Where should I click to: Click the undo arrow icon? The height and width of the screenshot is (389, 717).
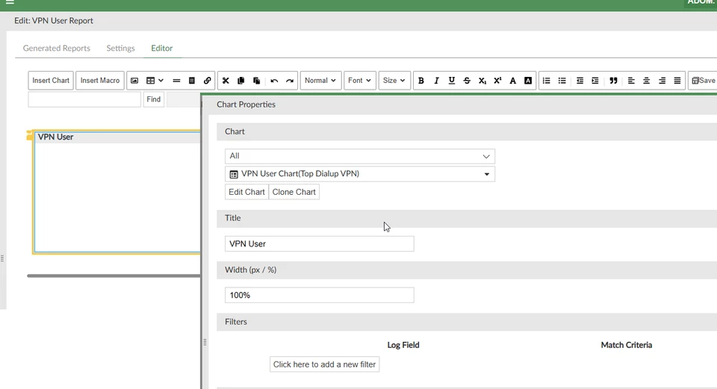pyautogui.click(x=274, y=81)
